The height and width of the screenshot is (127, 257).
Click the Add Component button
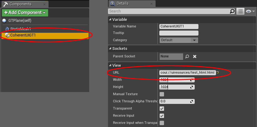(x=25, y=12)
